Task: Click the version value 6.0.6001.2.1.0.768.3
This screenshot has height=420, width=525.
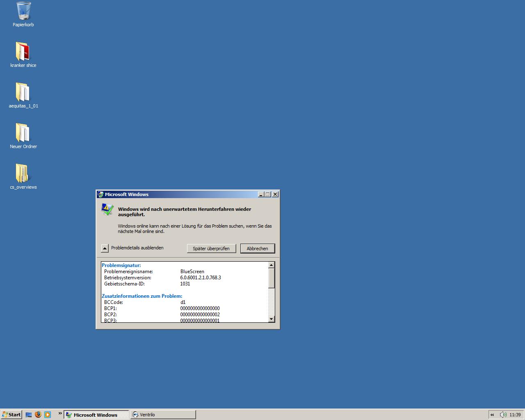Action: tap(201, 278)
